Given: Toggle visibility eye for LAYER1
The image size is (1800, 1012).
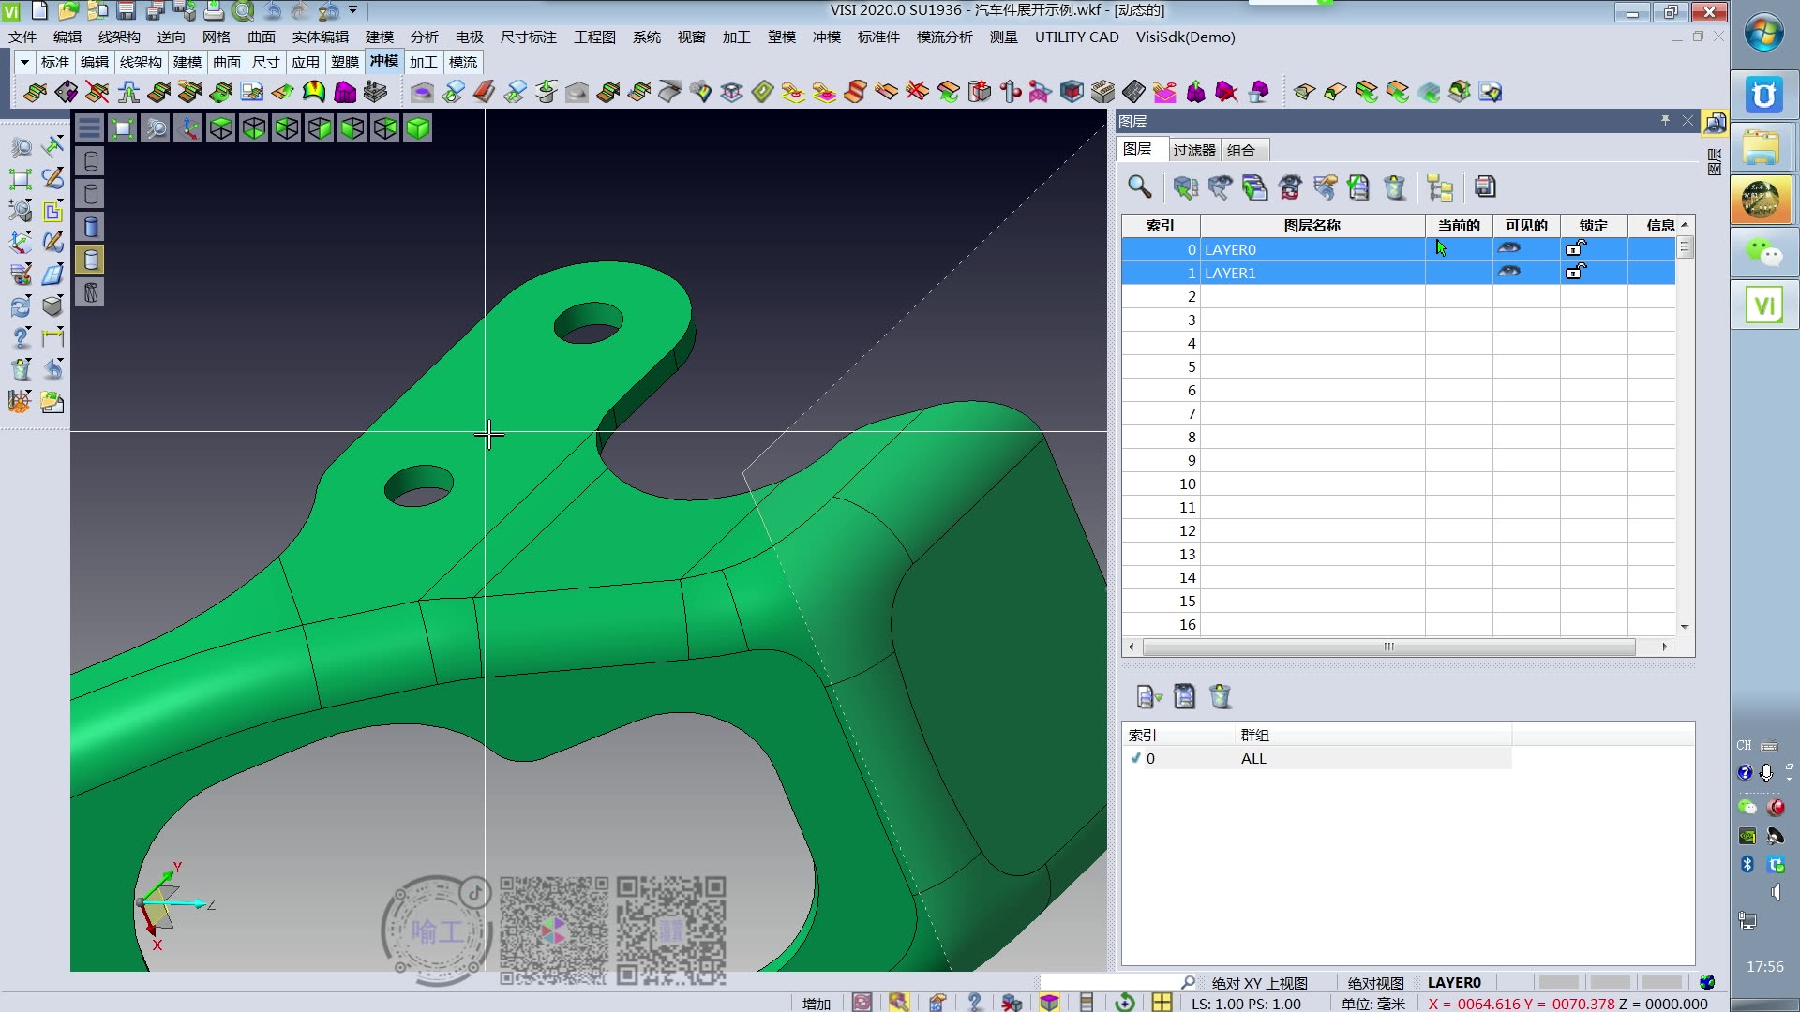Looking at the screenshot, I should [x=1508, y=272].
